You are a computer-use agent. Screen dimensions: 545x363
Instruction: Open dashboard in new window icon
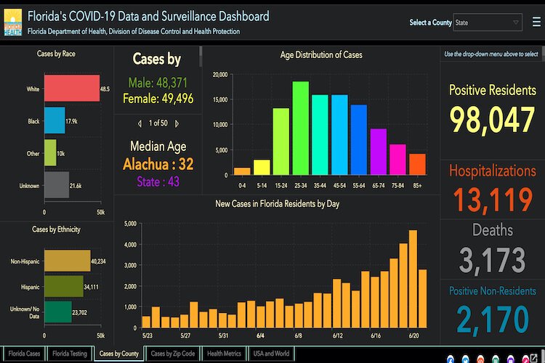coord(534,358)
